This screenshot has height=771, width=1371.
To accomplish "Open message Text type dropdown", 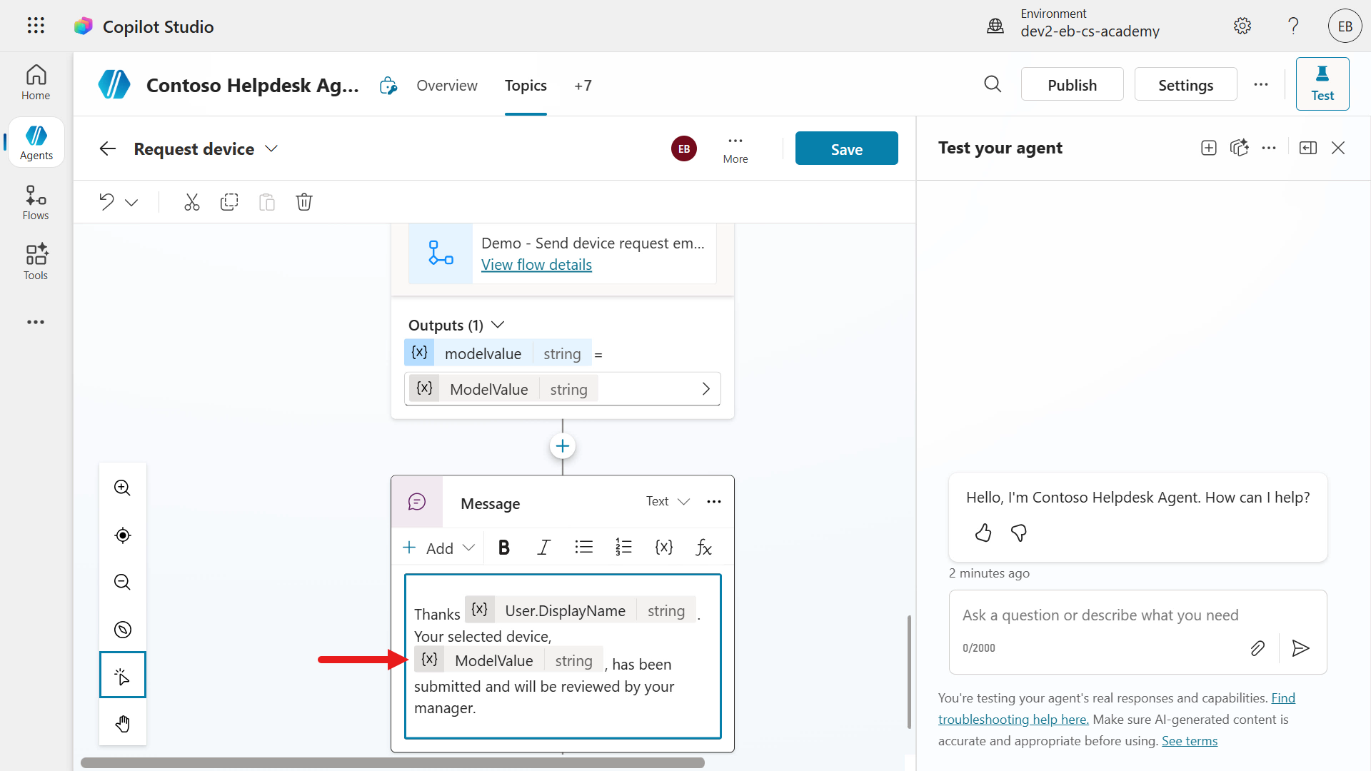I will coord(668,501).
